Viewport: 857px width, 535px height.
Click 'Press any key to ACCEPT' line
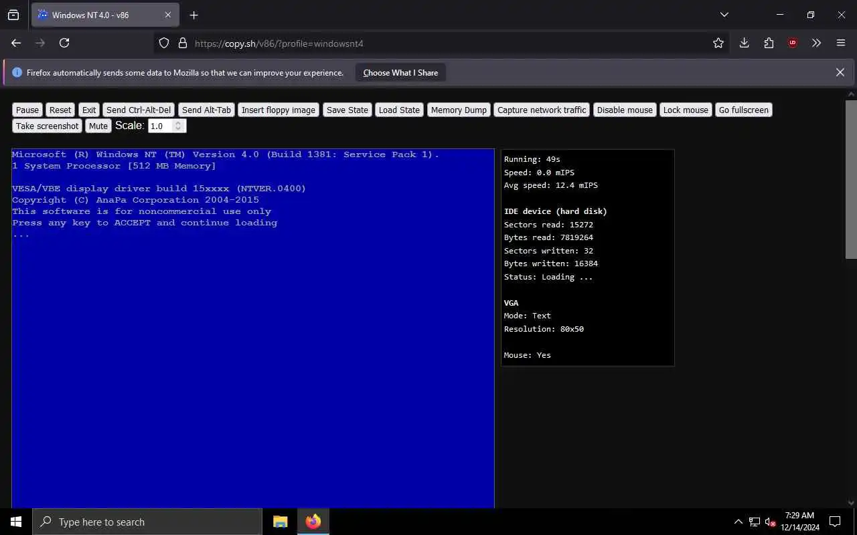point(145,223)
